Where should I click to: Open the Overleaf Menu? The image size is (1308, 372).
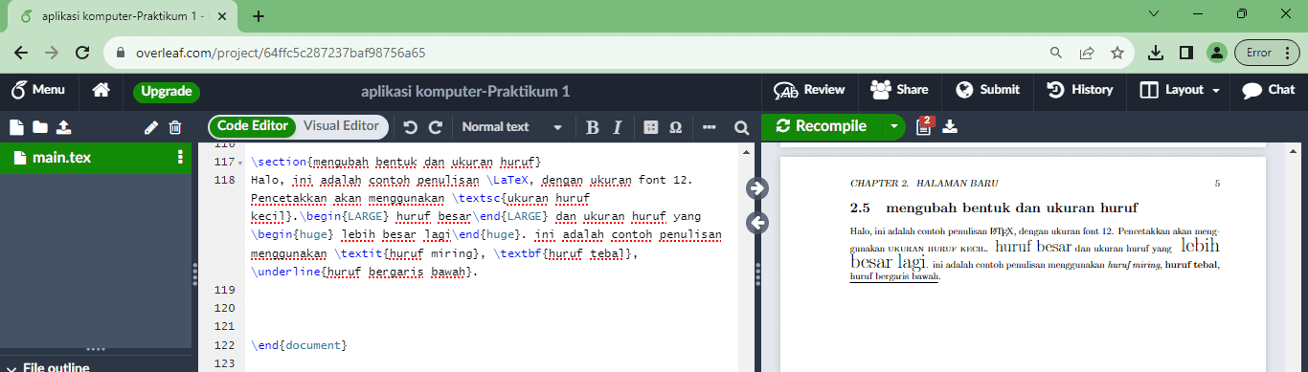37,90
